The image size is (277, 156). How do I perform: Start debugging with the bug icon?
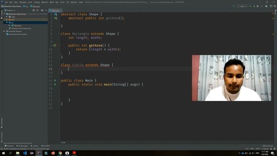tap(254, 6)
